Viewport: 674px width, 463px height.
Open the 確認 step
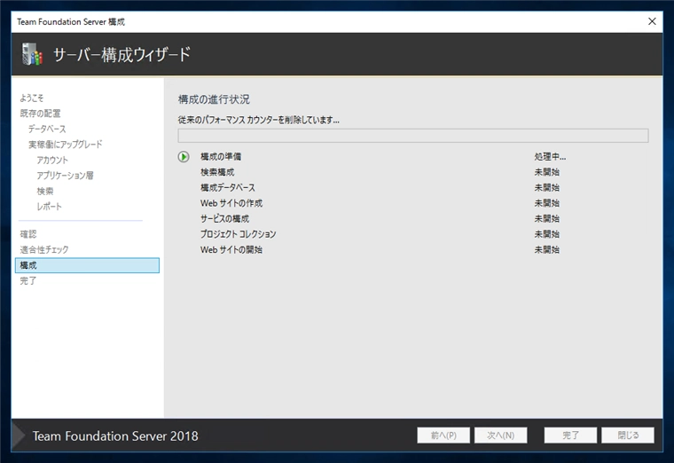[28, 234]
